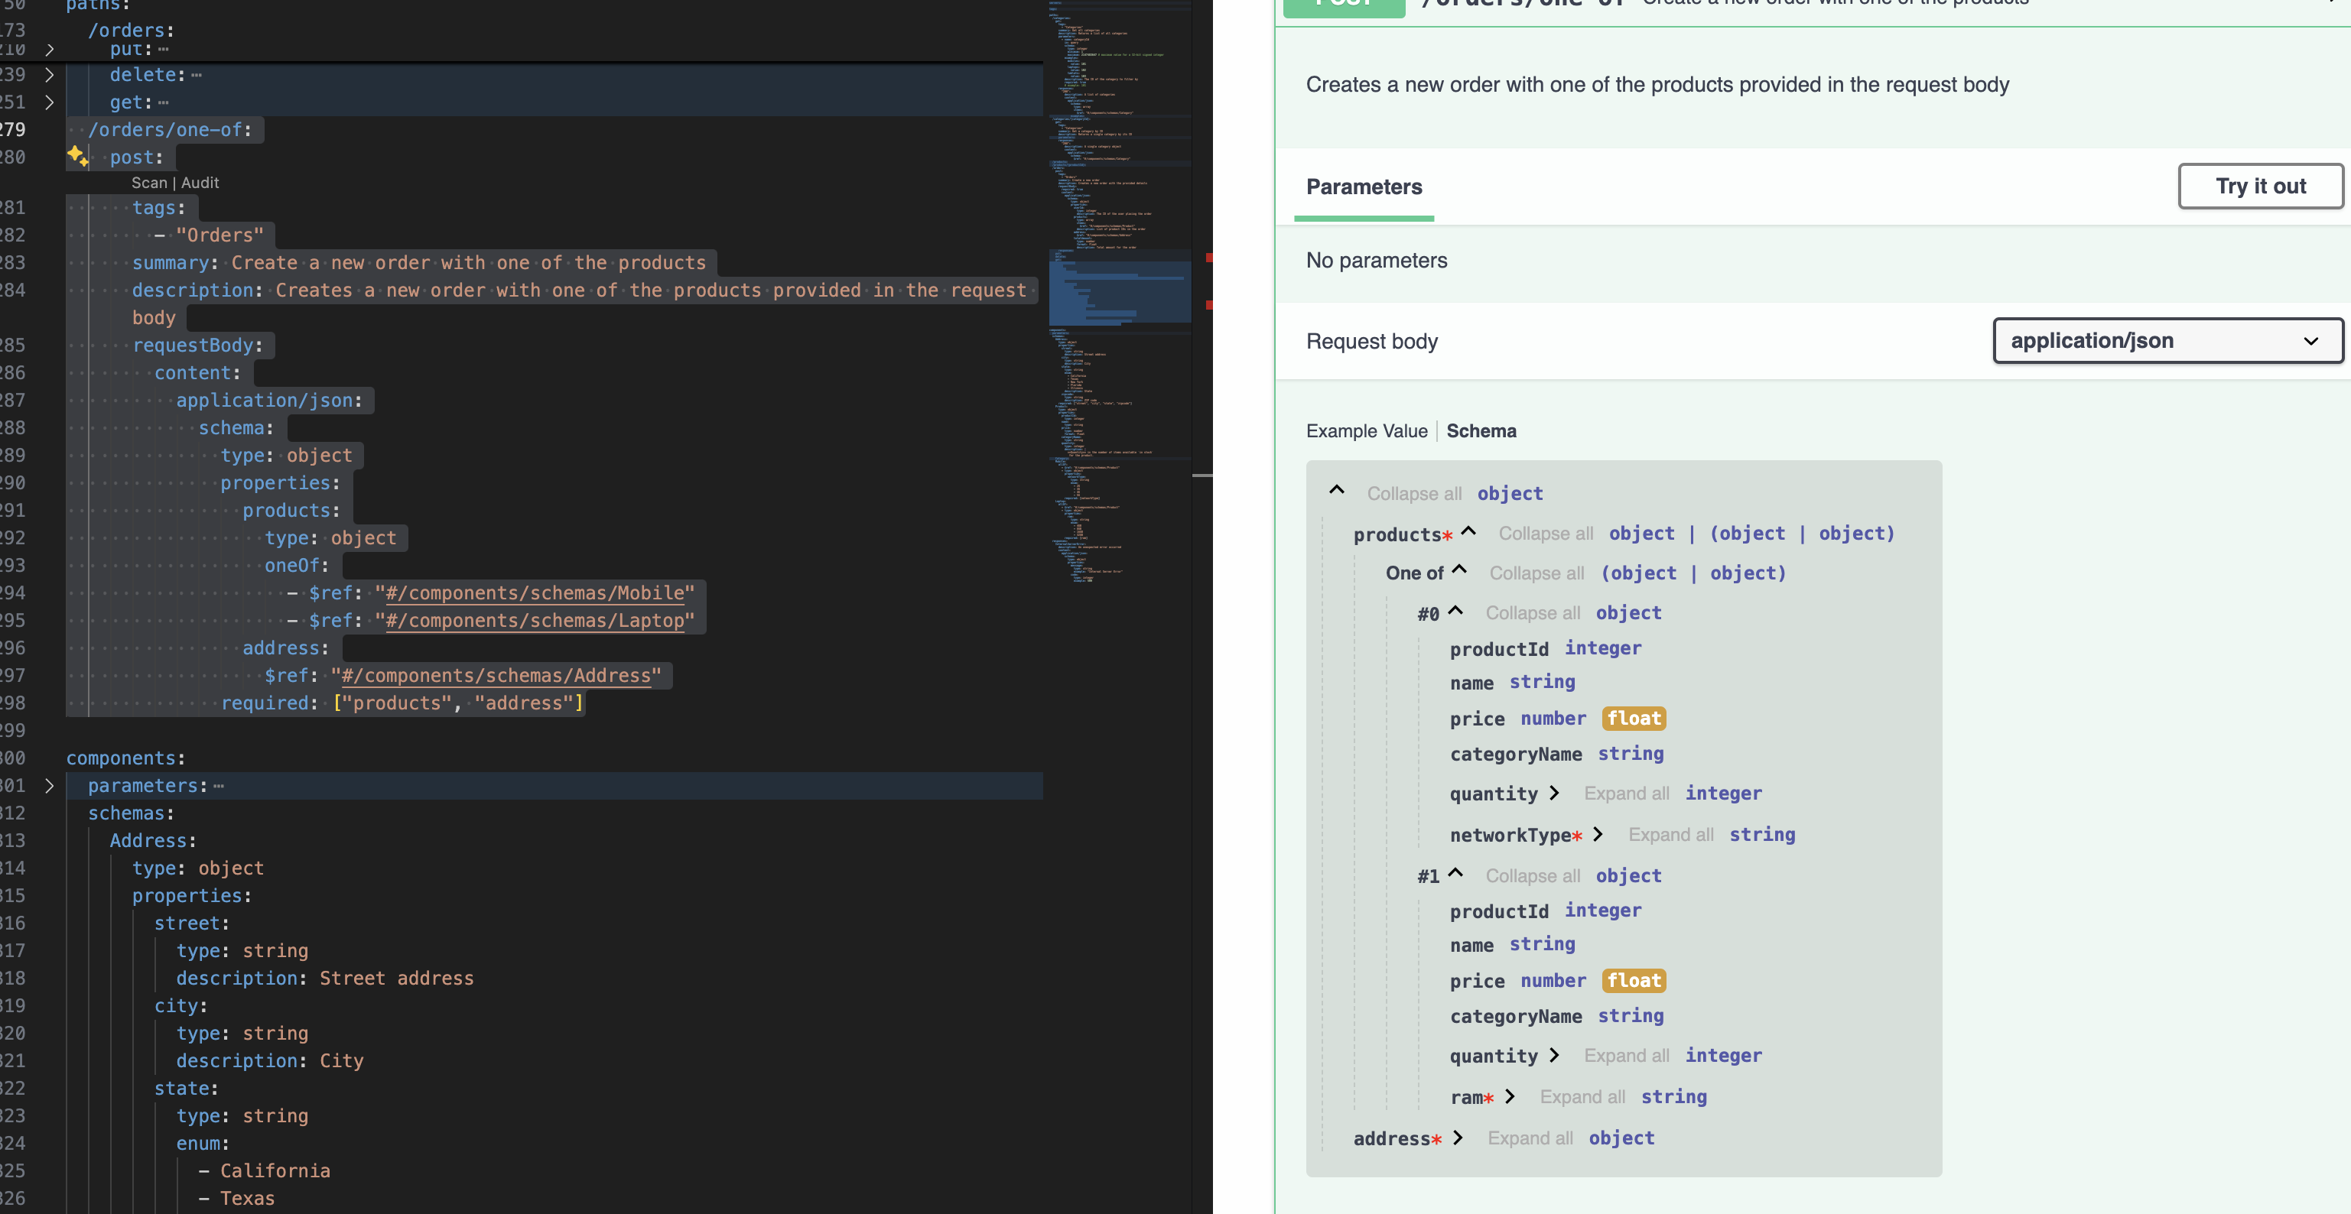Click the description: City line
Viewport: 2351px width, 1214px height.
pyautogui.click(x=270, y=1061)
